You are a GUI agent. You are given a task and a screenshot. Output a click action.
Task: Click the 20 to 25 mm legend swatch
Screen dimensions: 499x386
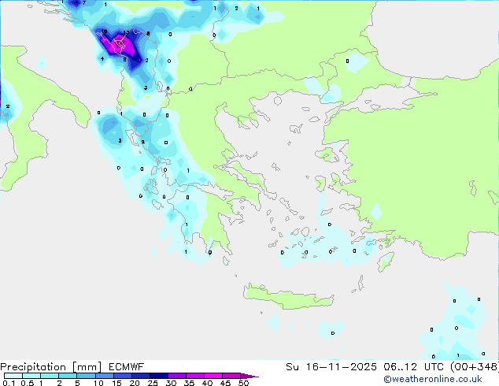pyautogui.click(x=140, y=376)
